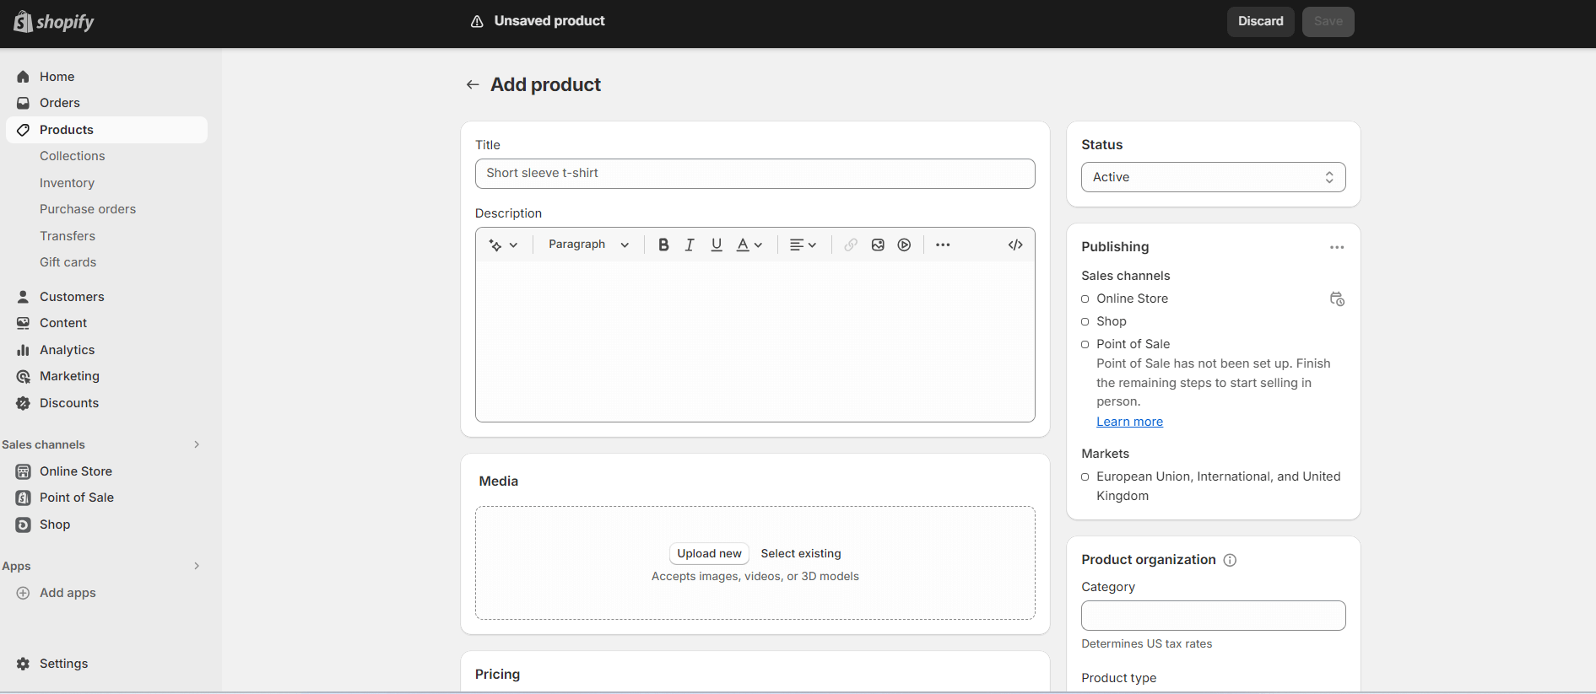The width and height of the screenshot is (1596, 694).
Task: Insert video into description editor
Action: point(904,245)
